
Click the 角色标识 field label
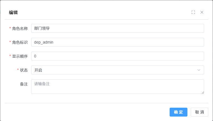[20, 42]
